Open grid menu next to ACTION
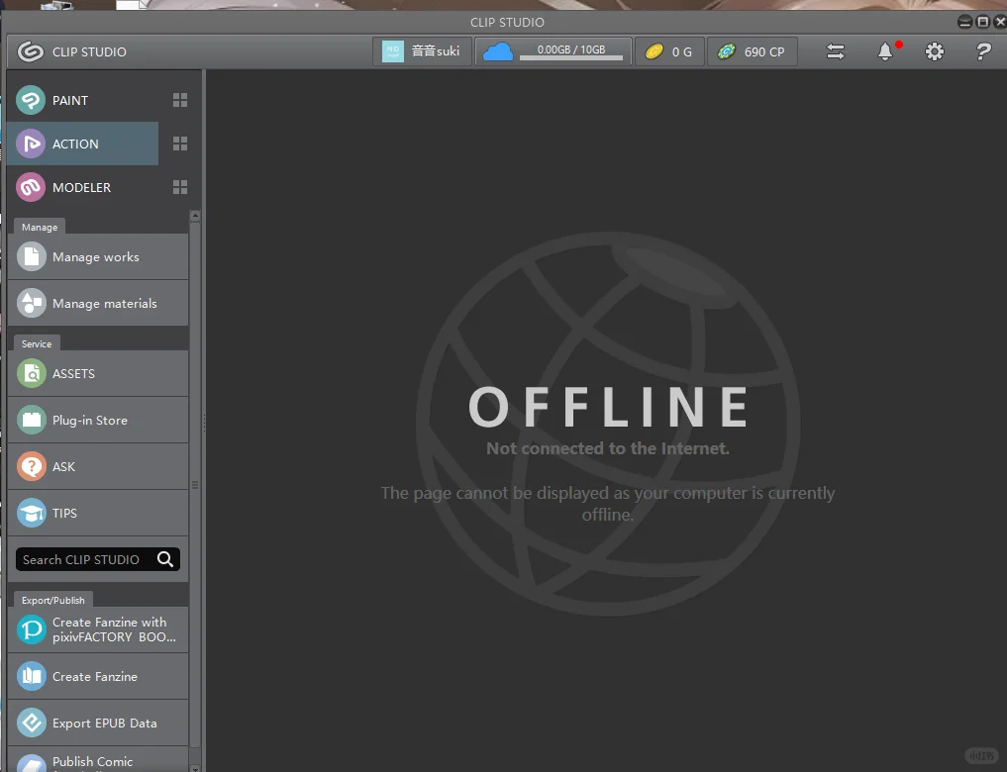The image size is (1007, 772). click(180, 144)
